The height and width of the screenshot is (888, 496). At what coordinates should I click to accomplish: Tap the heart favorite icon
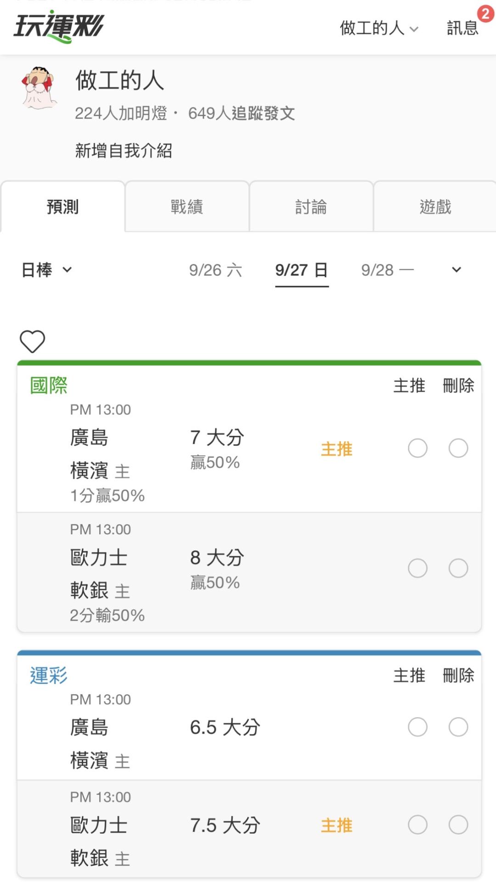coord(32,341)
